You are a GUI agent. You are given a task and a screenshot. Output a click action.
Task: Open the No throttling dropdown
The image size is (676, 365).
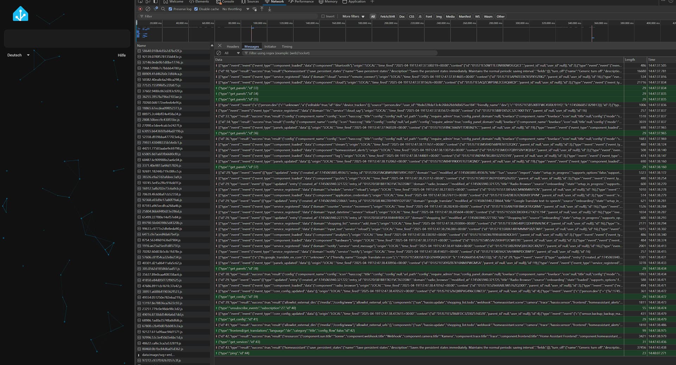[x=236, y=9]
